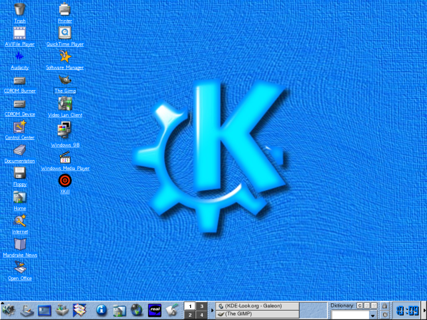Open the blue info help icon
The width and height of the screenshot is (427, 320).
pyautogui.click(x=101, y=310)
